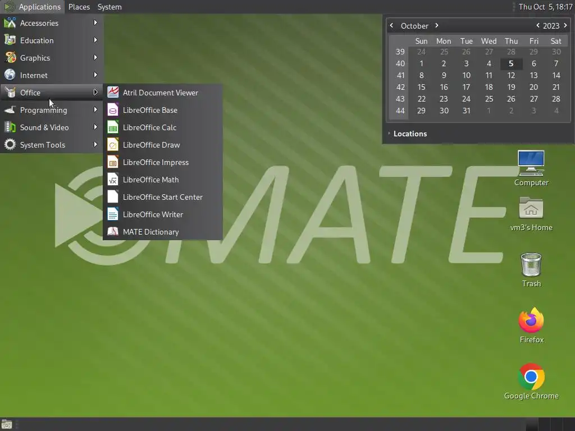Select October 1 in the calendar

[421, 63]
